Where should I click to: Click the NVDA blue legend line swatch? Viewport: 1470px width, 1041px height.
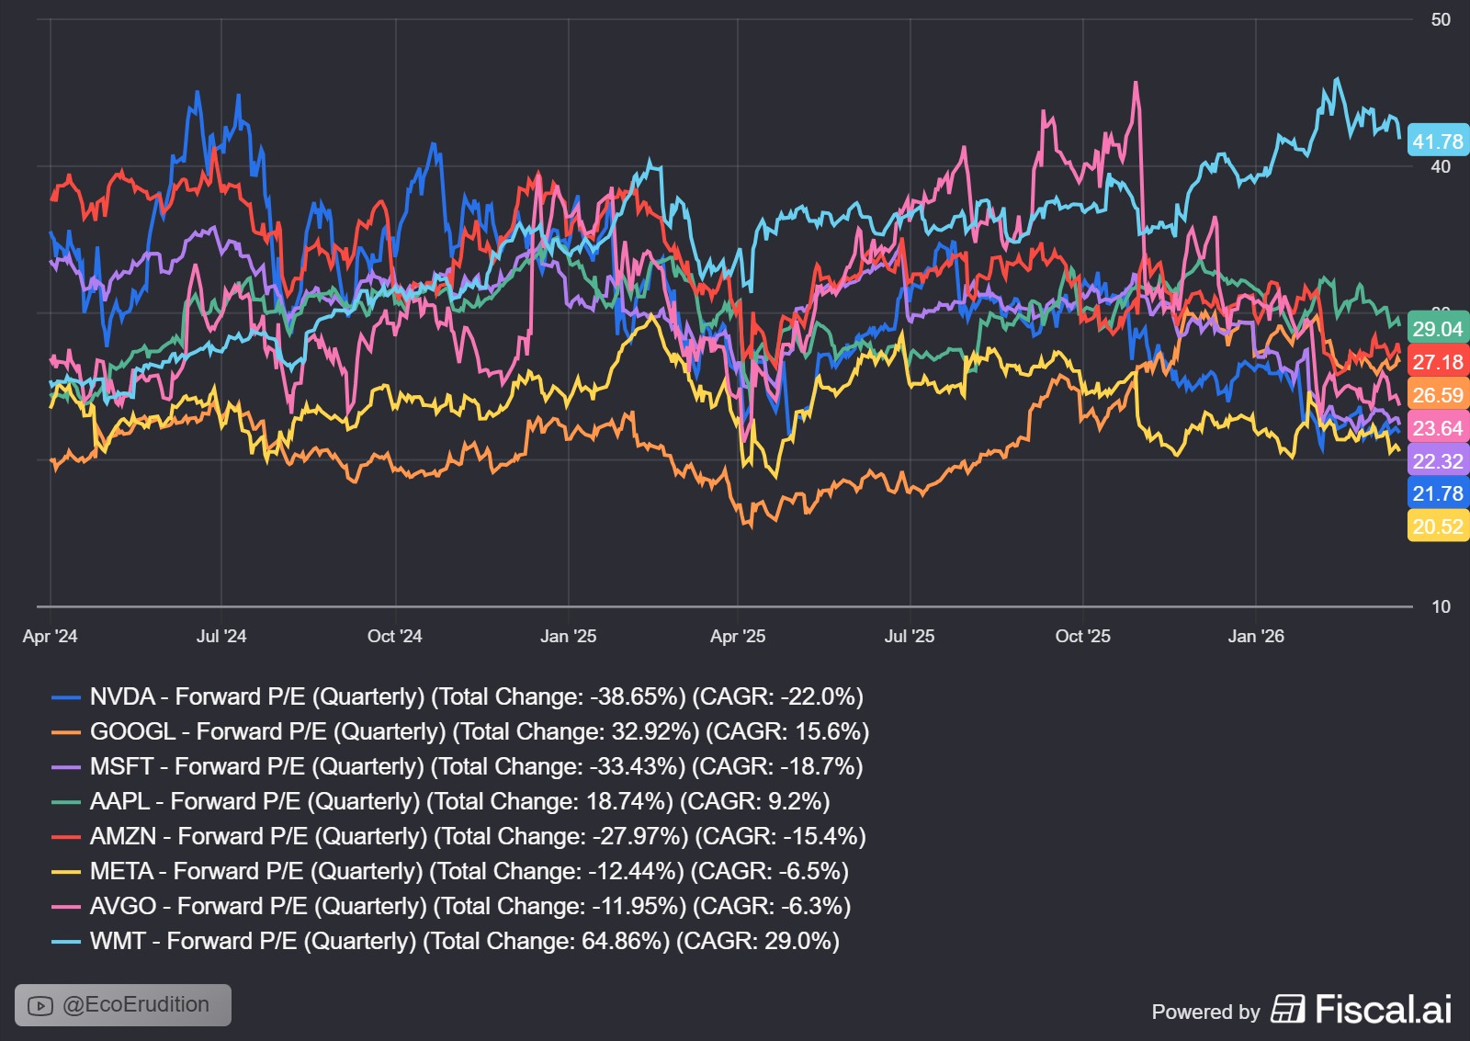click(66, 697)
